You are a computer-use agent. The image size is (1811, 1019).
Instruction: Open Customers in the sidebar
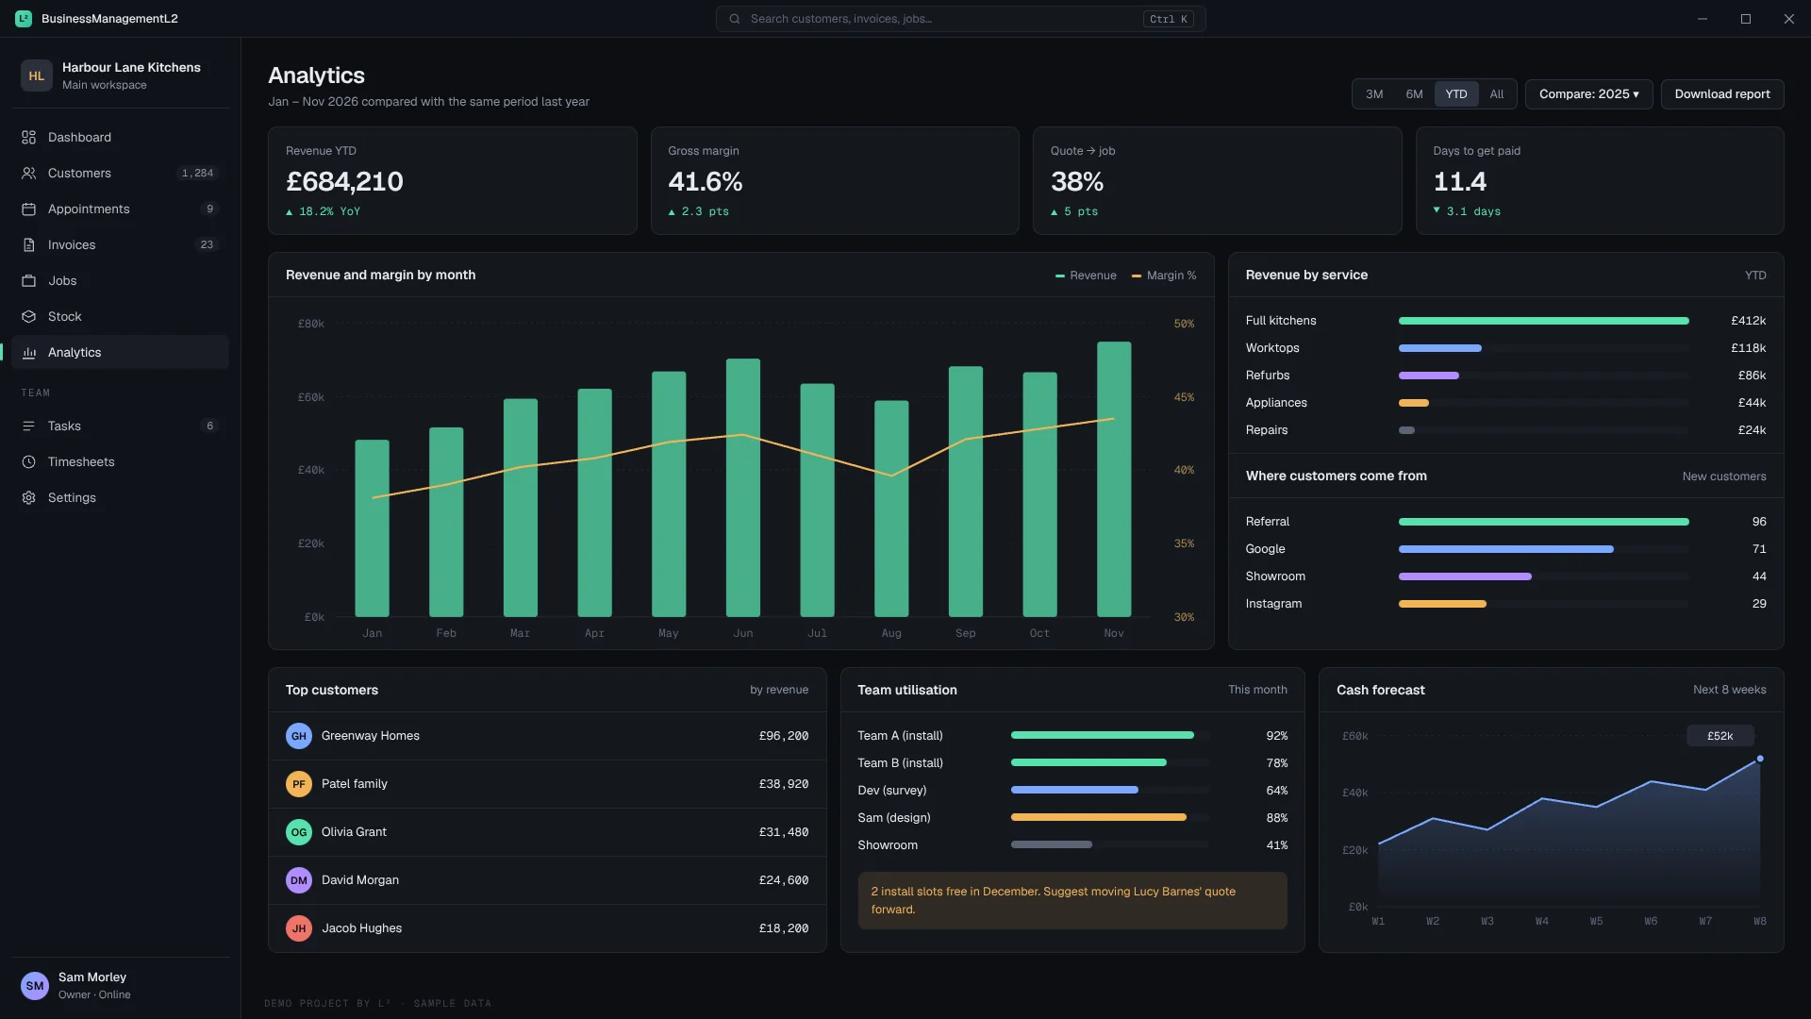point(121,174)
